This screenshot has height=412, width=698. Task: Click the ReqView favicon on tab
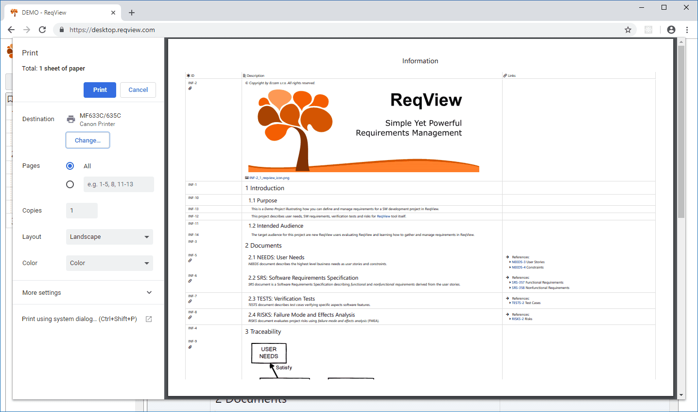coord(14,13)
